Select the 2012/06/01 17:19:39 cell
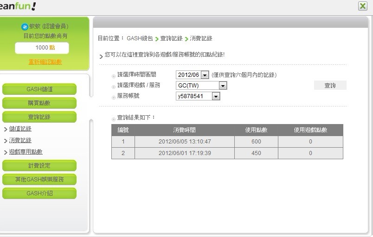The width and height of the screenshot is (373, 237). (185, 153)
